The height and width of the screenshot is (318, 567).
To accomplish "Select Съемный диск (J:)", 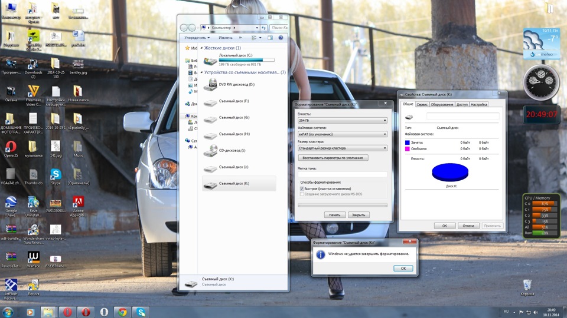I will click(x=239, y=167).
